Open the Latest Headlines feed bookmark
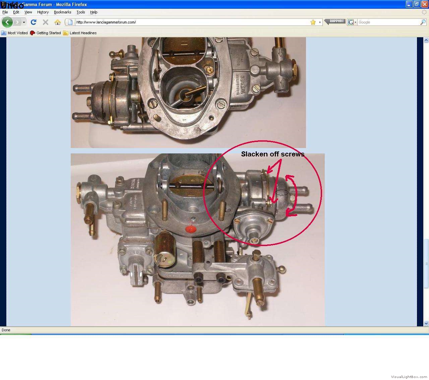Image resolution: width=429 pixels, height=380 pixels. pos(80,33)
